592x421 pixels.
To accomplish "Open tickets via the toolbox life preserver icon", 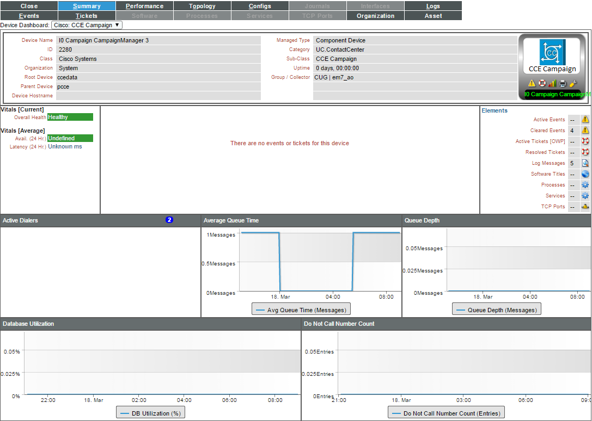I will (542, 83).
